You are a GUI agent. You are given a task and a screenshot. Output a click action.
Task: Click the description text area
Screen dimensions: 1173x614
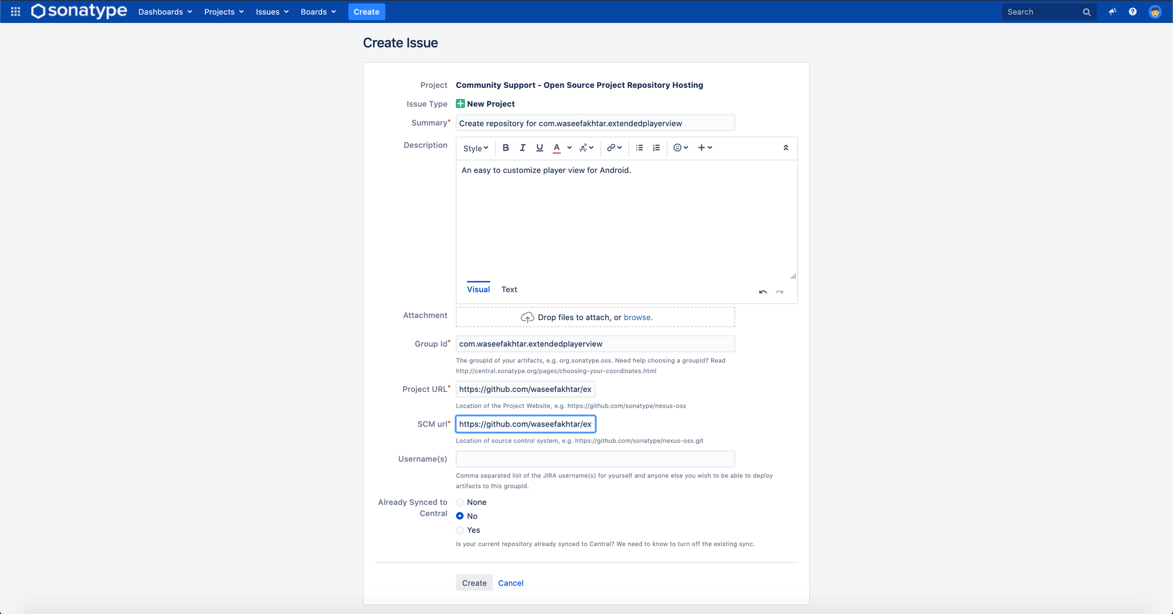(626, 219)
